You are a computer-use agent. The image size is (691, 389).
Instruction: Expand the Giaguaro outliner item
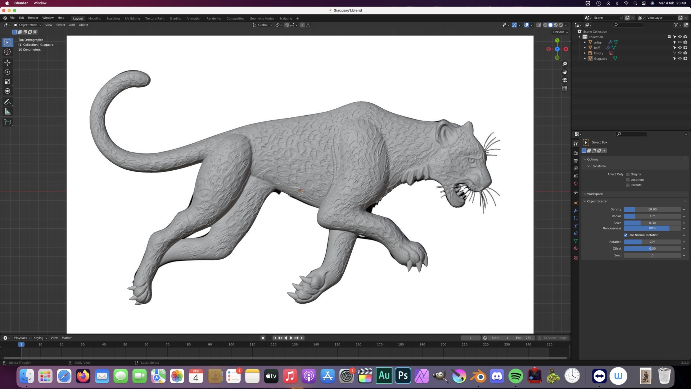coord(585,58)
